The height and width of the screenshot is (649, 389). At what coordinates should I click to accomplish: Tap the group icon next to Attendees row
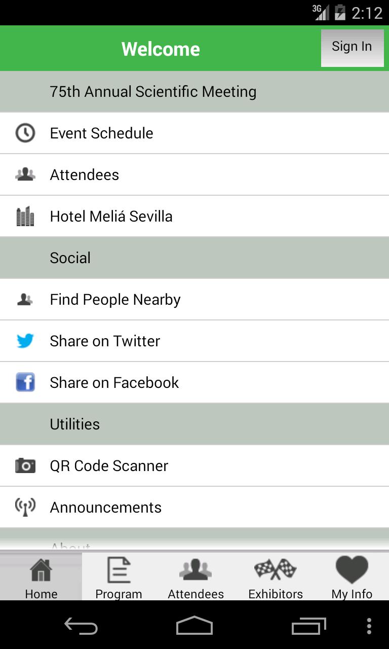click(25, 174)
